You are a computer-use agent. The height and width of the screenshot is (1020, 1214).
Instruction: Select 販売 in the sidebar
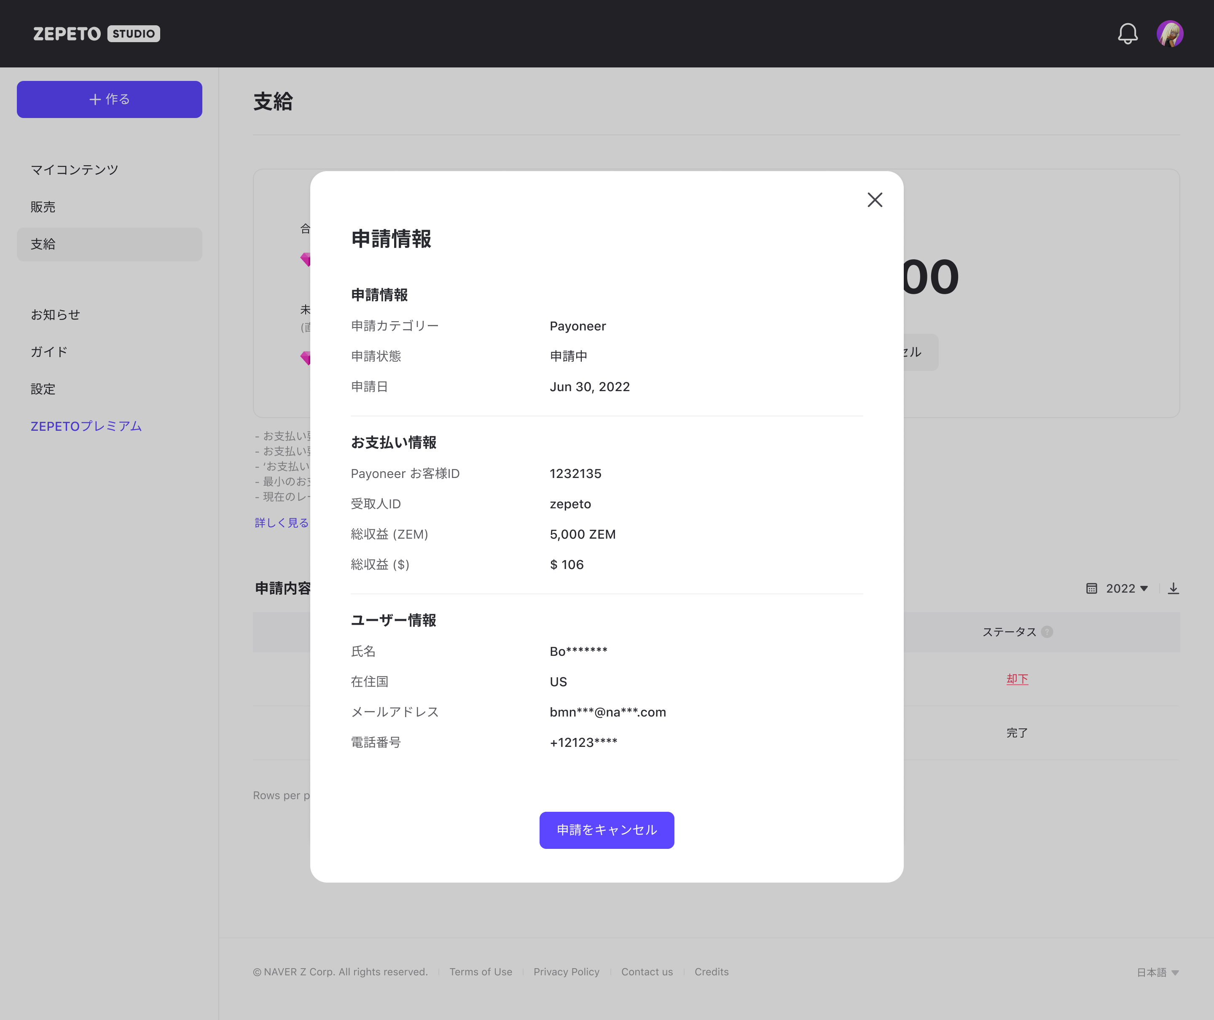[x=43, y=207]
